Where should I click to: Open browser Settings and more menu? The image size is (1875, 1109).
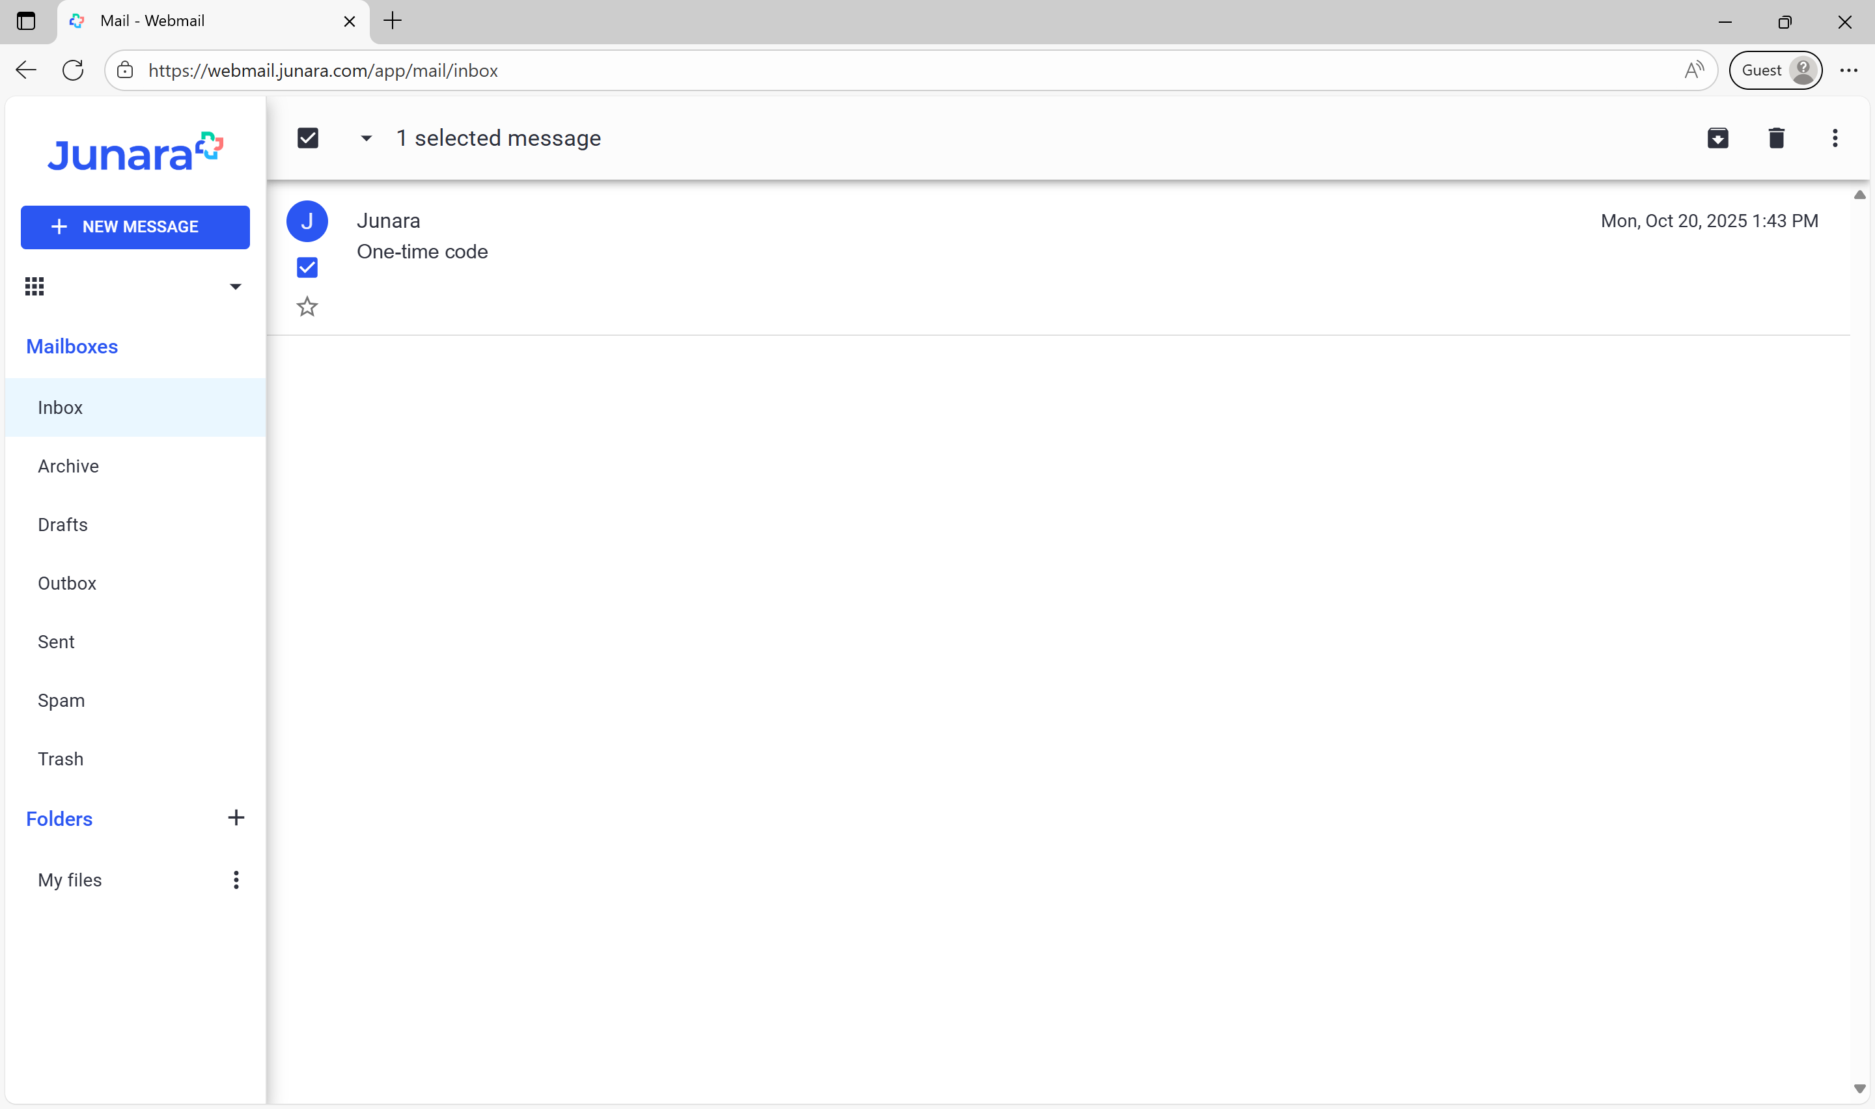[x=1849, y=70]
